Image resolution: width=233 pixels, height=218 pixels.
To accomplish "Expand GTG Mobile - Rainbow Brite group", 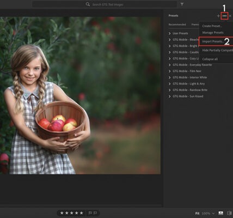I will [x=188, y=90].
